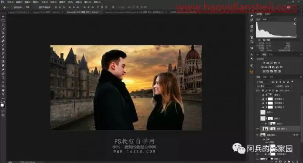This screenshot has width=303, height=163.
Task: Select the Path Selection tool
Action: coord(3,82)
